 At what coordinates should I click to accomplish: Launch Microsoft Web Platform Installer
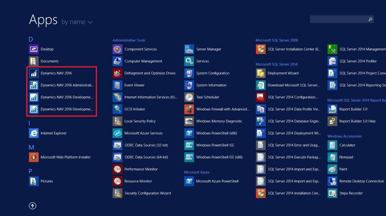pyautogui.click(x=65, y=157)
